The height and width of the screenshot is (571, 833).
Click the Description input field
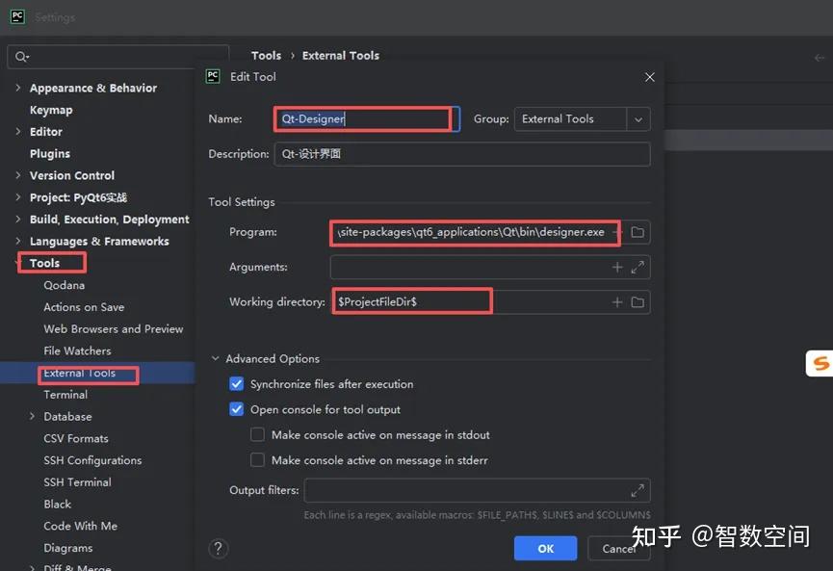[x=462, y=154]
